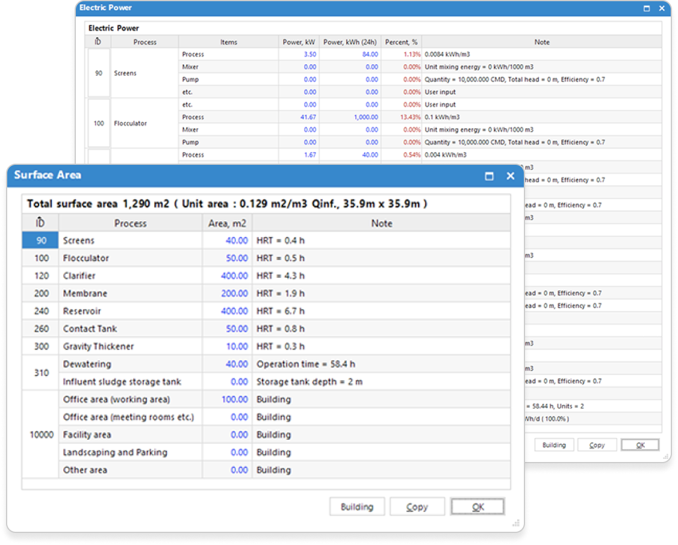The height and width of the screenshot is (545, 678).
Task: Click OK button in Electric Power window
Action: click(x=640, y=445)
